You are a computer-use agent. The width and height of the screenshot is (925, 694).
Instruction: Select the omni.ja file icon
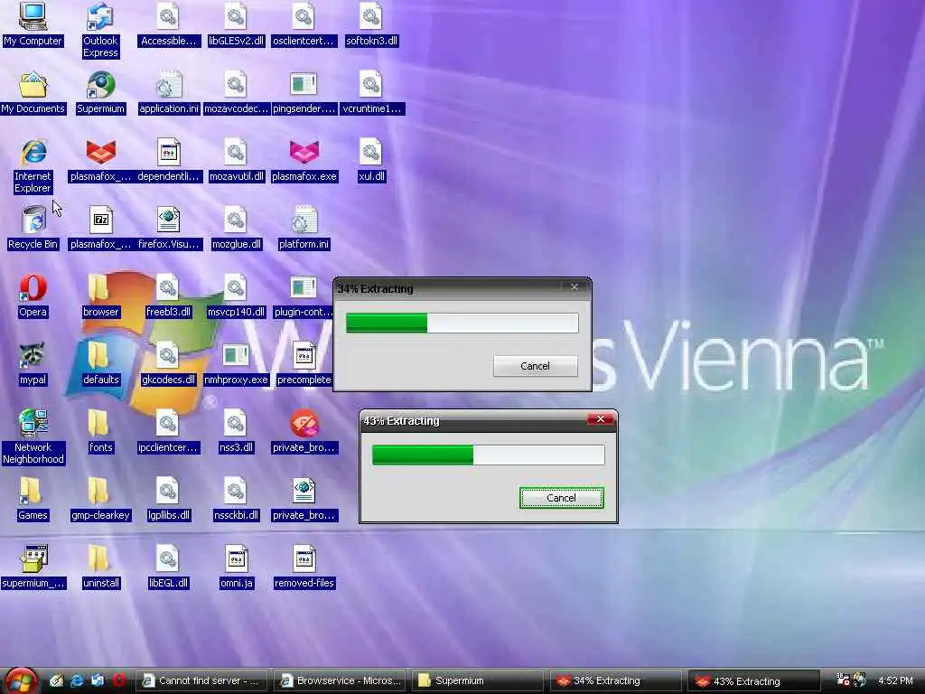[236, 559]
